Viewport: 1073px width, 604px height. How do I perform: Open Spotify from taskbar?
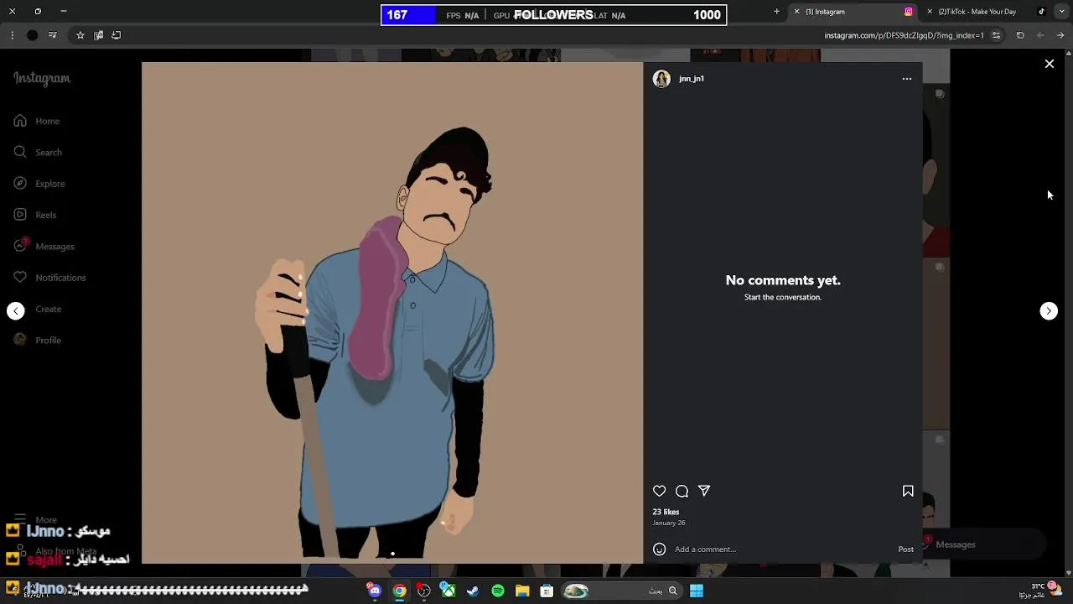(x=498, y=591)
